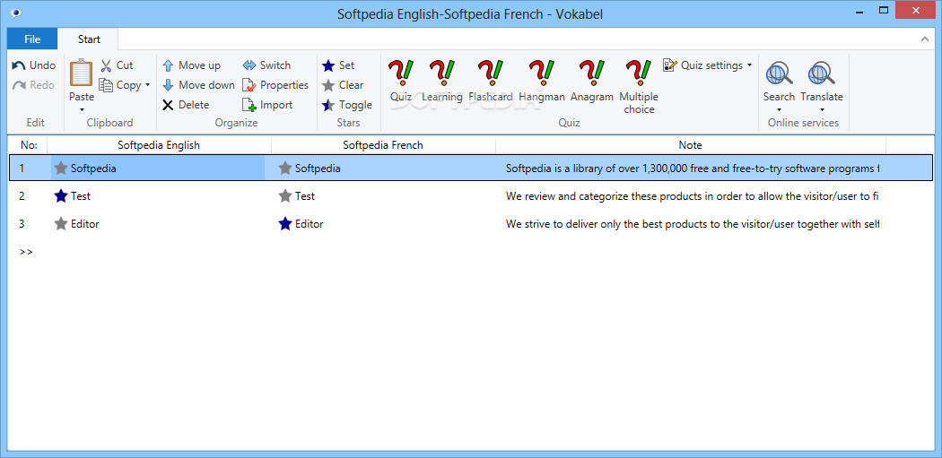Toggle blue star on French Editor
Viewport: 942px width, 458px height.
[285, 224]
